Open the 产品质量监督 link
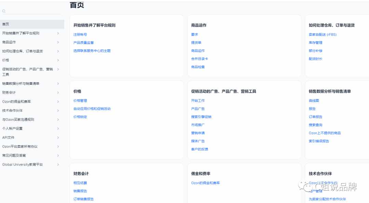This screenshot has height=203, width=369. [84, 43]
